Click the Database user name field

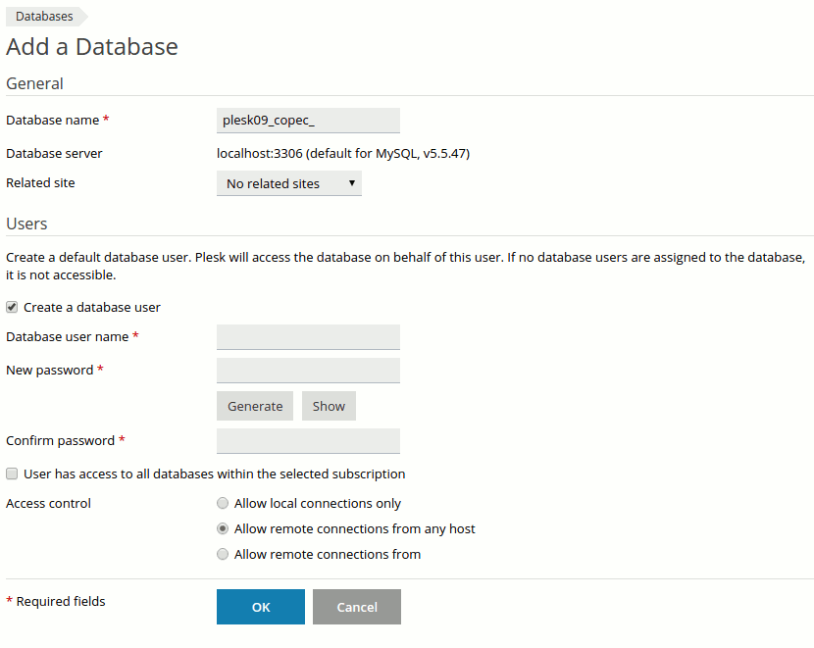point(308,337)
